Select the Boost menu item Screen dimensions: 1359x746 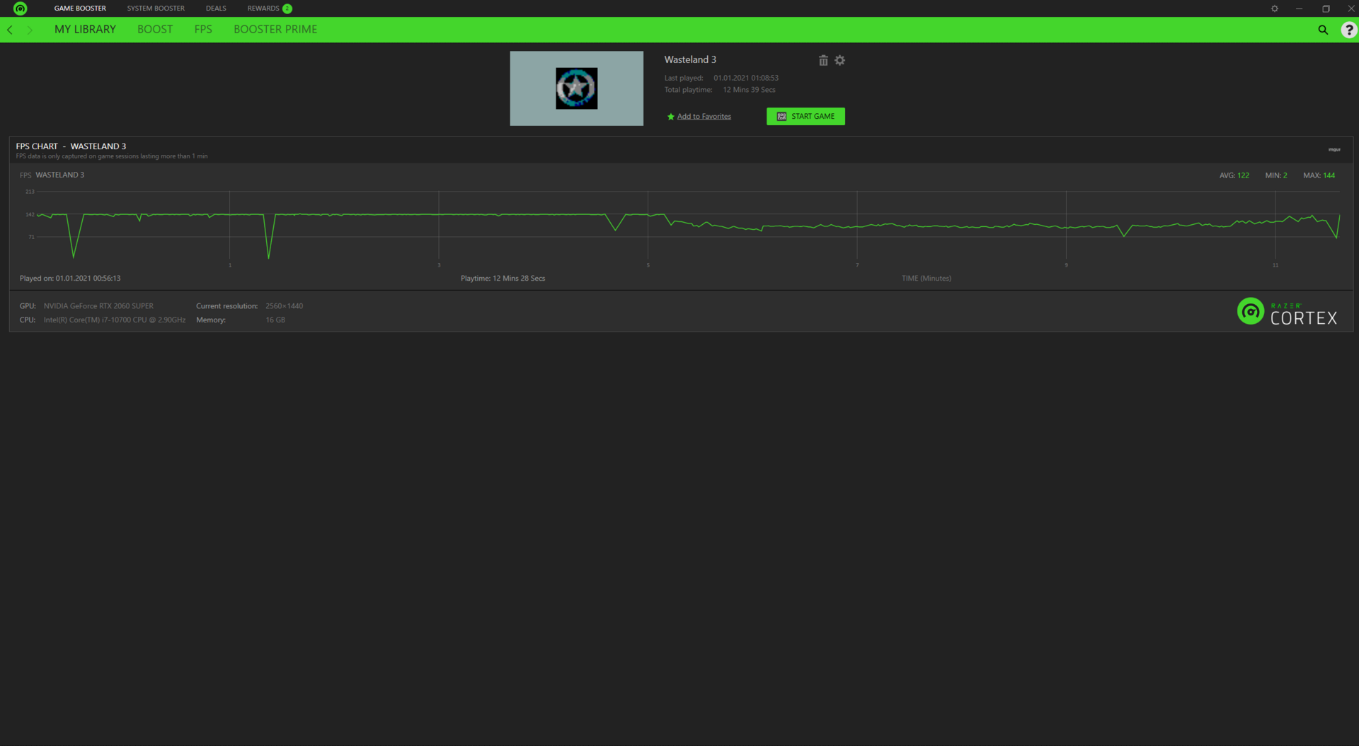[x=155, y=30]
